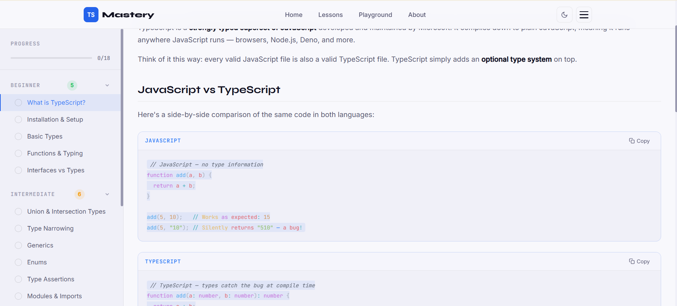Open the Lessons nav item

tap(330, 15)
